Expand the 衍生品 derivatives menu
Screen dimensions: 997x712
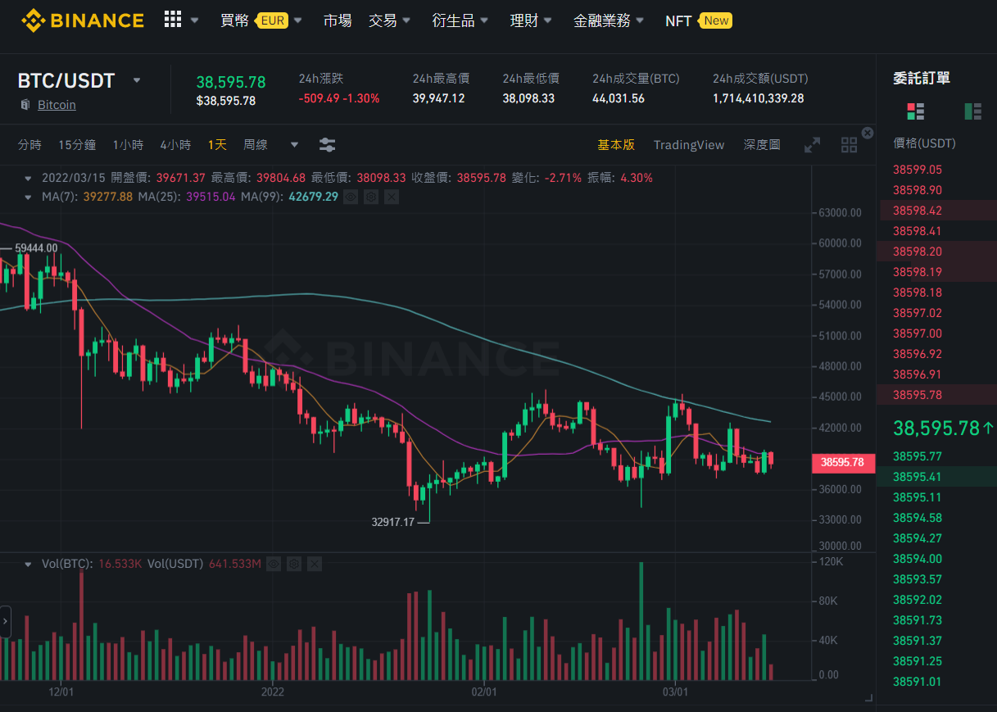tap(460, 20)
